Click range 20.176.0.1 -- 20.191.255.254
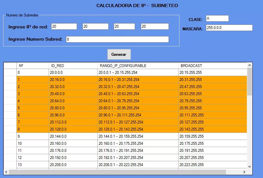The height and width of the screenshot is (178, 263). click(x=138, y=151)
